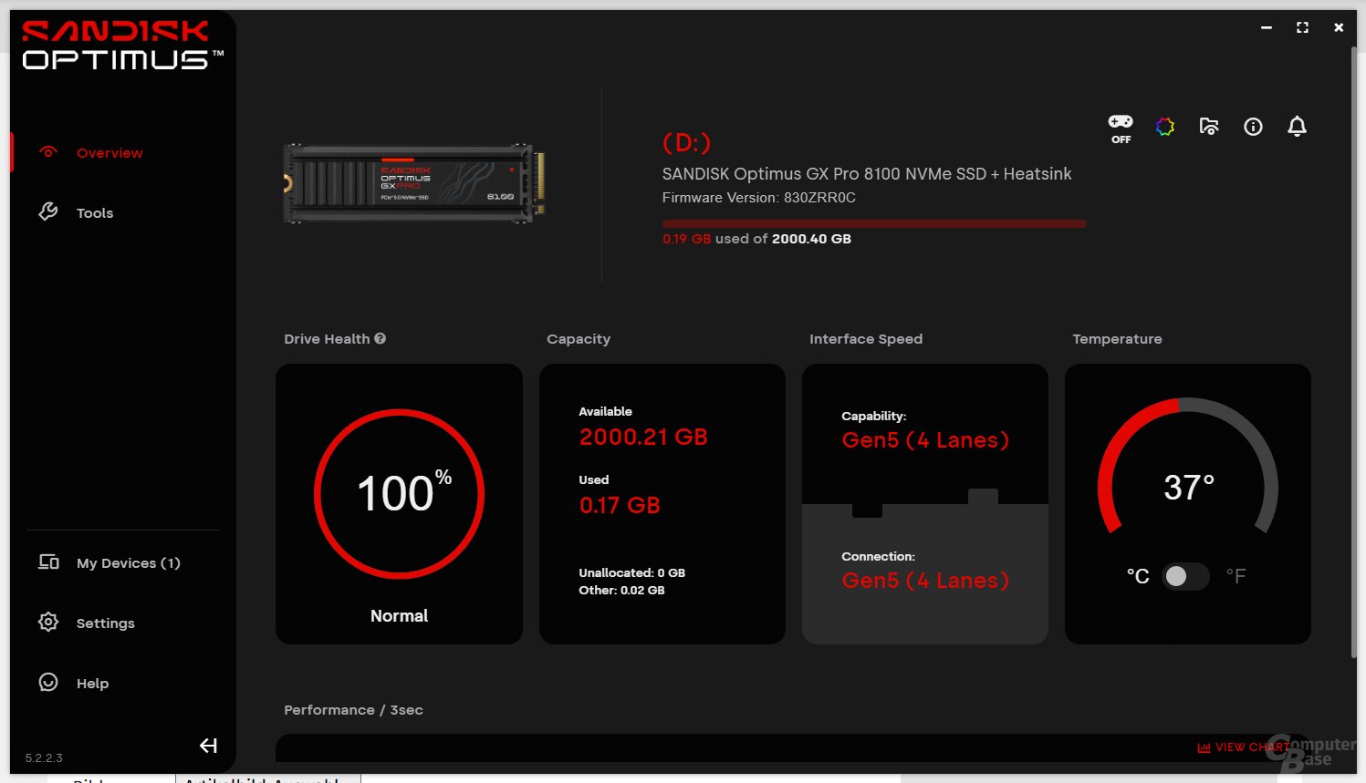Open the RGB lighting color wheel
The width and height of the screenshot is (1366, 783).
pos(1165,127)
